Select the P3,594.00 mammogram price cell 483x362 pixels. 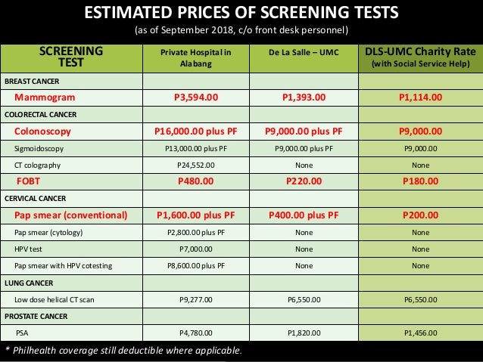(x=196, y=97)
